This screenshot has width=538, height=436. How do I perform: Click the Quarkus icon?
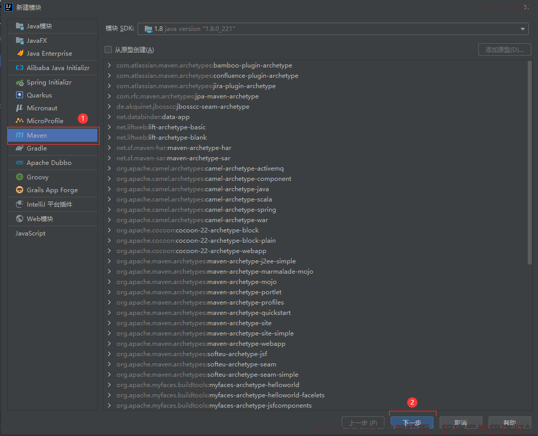pos(20,95)
